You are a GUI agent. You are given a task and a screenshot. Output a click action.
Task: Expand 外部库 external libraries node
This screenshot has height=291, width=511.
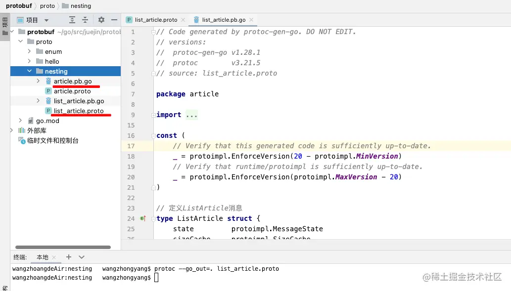(x=12, y=130)
